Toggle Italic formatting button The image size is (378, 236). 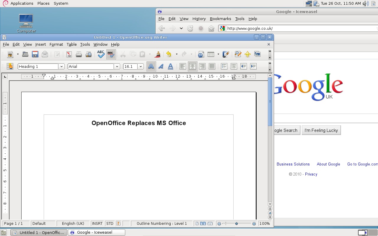pos(161,66)
